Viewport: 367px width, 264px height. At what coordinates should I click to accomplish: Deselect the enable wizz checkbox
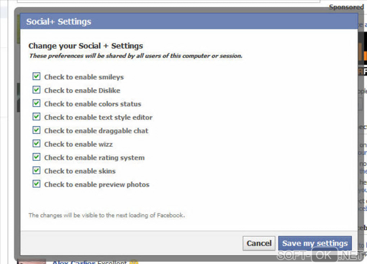tap(36, 144)
